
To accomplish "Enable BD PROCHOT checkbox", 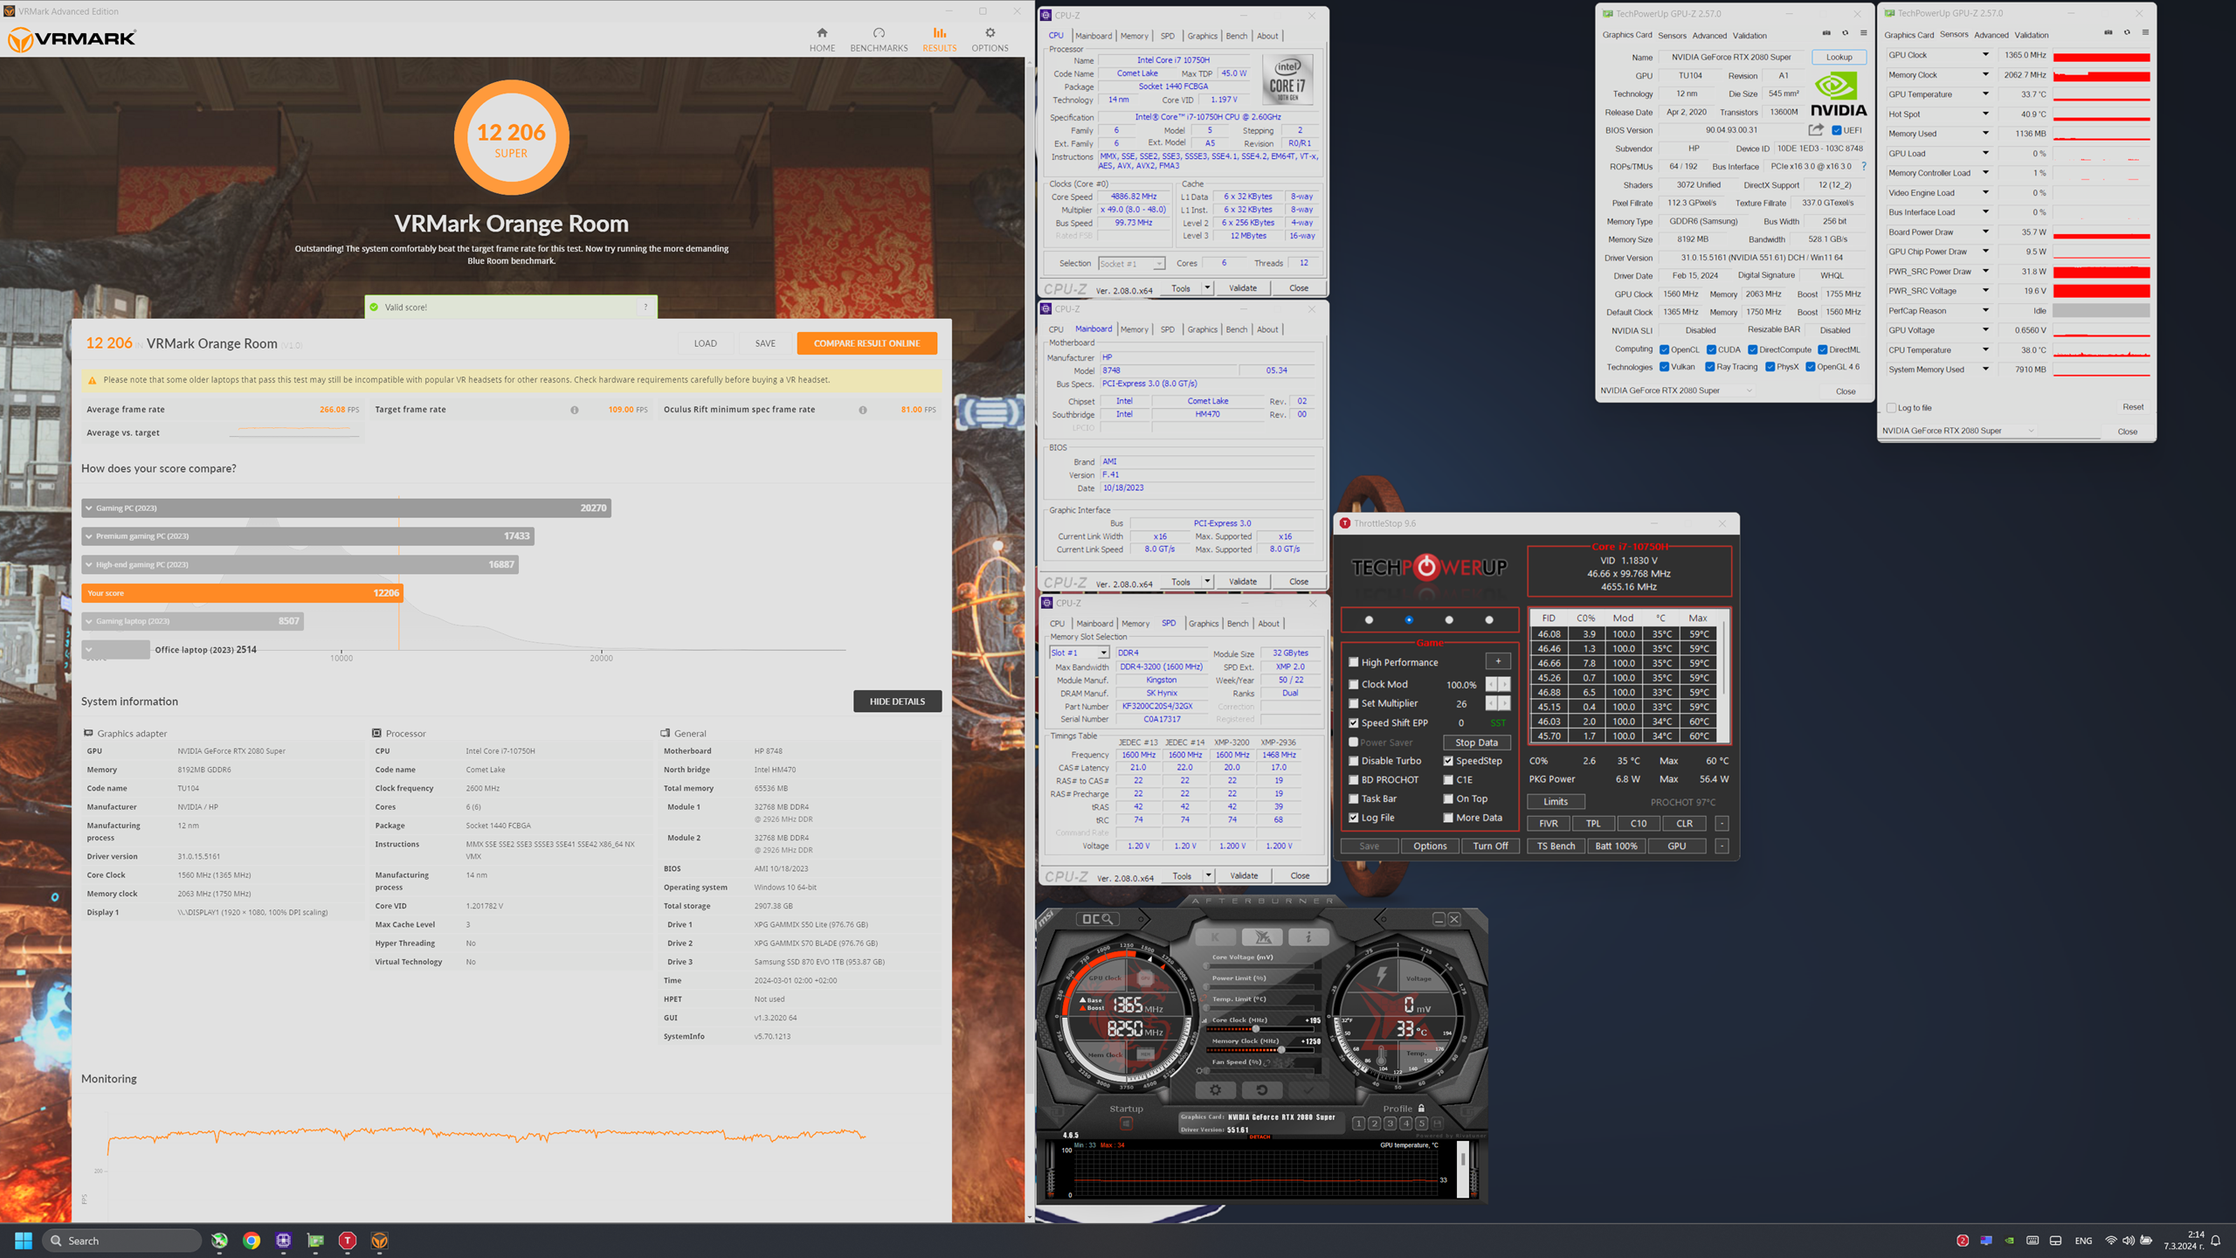I will tap(1354, 780).
